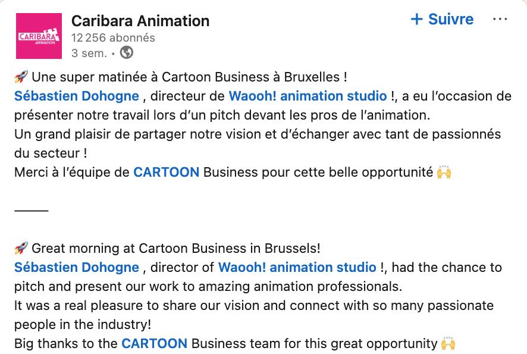This screenshot has width=527, height=354.
Task: Open Sébastien Dohogne link in French text
Action: click(77, 96)
